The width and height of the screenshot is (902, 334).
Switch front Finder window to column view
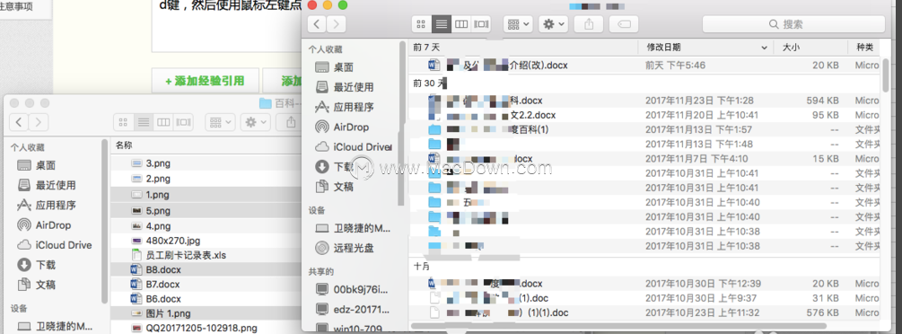[460, 23]
